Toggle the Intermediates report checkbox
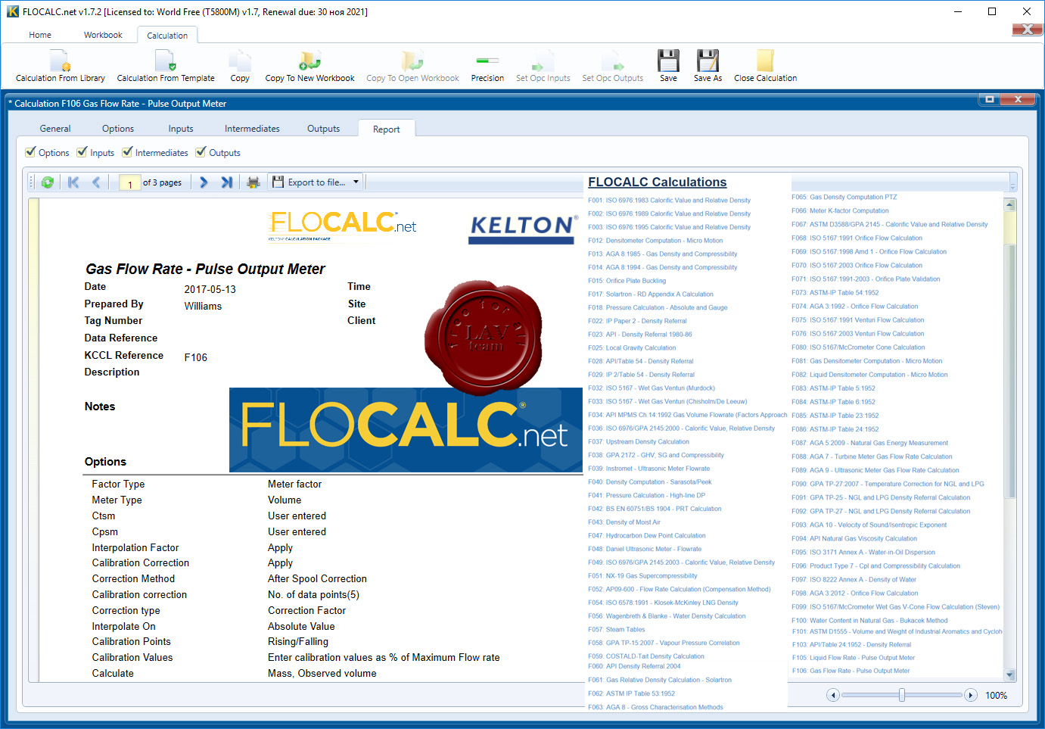The height and width of the screenshot is (729, 1045). [127, 152]
